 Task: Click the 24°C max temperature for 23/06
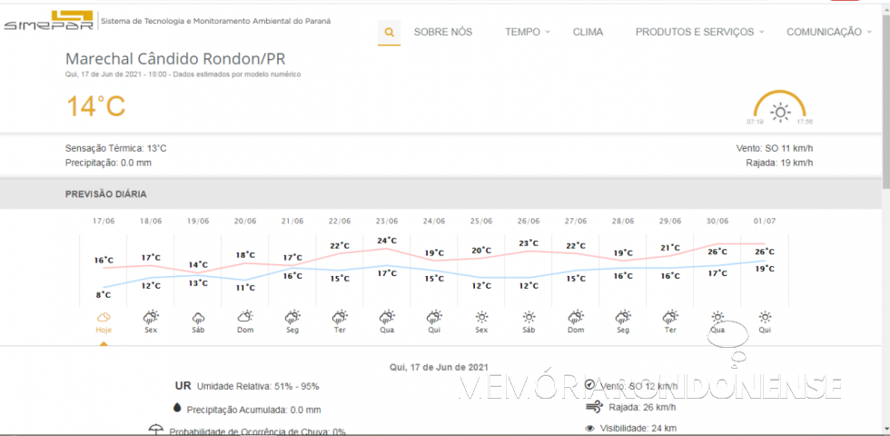387,241
